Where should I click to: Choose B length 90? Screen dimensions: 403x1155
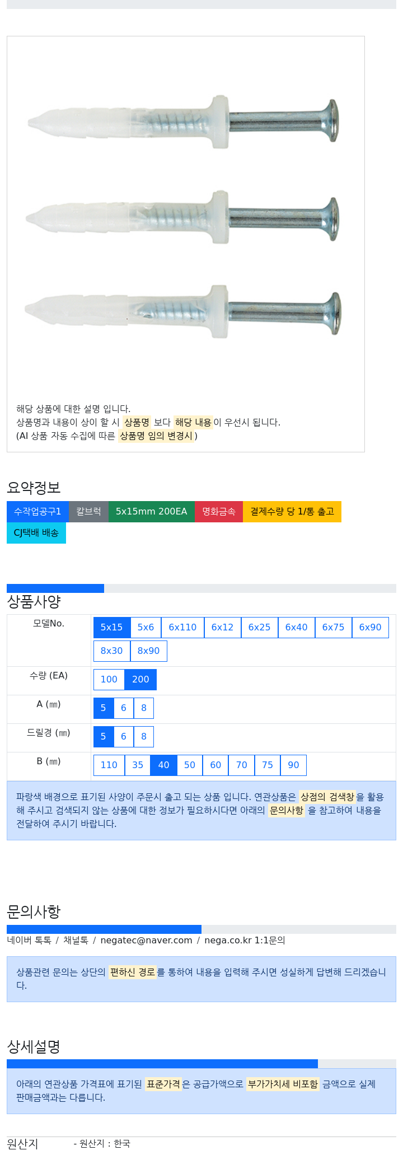293,765
